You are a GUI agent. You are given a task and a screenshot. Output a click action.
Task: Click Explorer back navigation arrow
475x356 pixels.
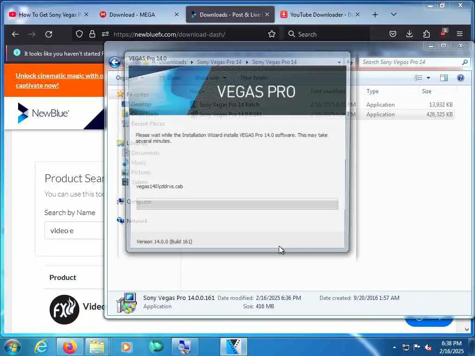tap(115, 63)
